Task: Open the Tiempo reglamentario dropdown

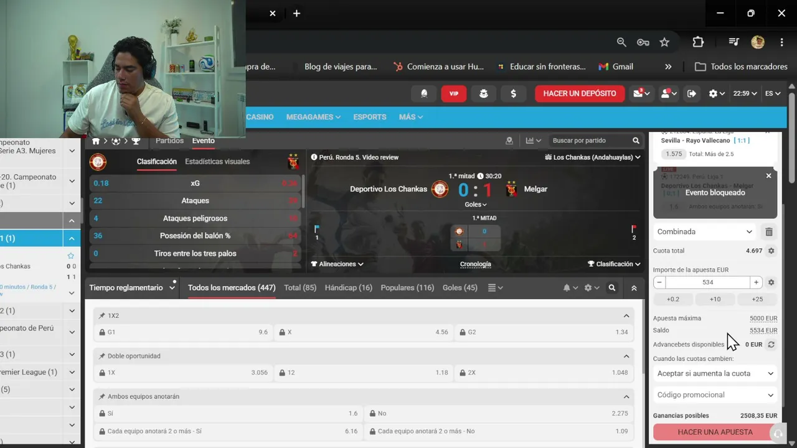Action: click(x=132, y=288)
